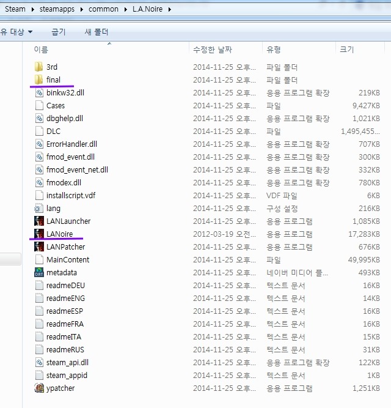Select the MainContent file icon
This screenshot has height=408, width=391.
click(x=39, y=260)
